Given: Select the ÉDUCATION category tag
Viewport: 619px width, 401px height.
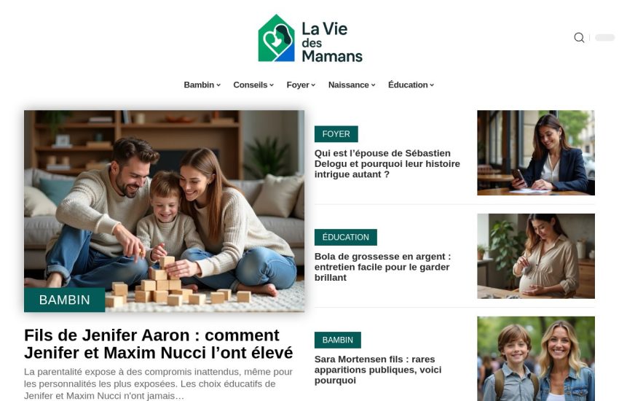Looking at the screenshot, I should pos(345,237).
